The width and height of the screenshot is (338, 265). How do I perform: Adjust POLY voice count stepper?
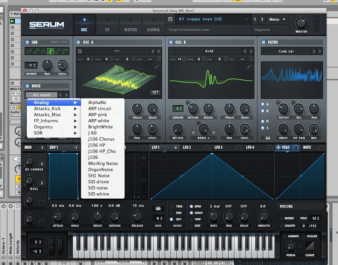(x=314, y=218)
